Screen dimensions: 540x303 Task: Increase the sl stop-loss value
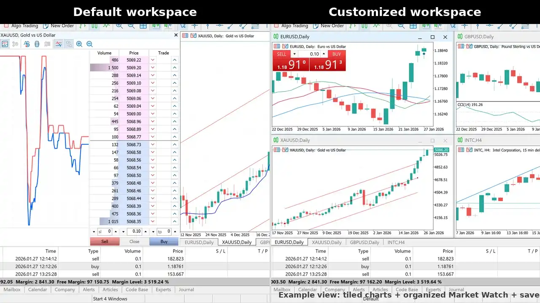[x=116, y=231]
